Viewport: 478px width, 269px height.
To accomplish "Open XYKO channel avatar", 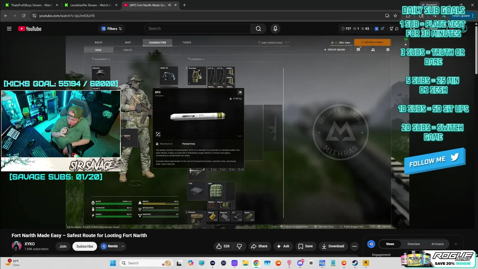I will point(16,246).
